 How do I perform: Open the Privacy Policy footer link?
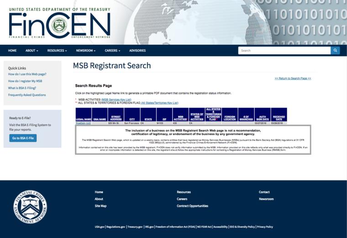(x=265, y=227)
